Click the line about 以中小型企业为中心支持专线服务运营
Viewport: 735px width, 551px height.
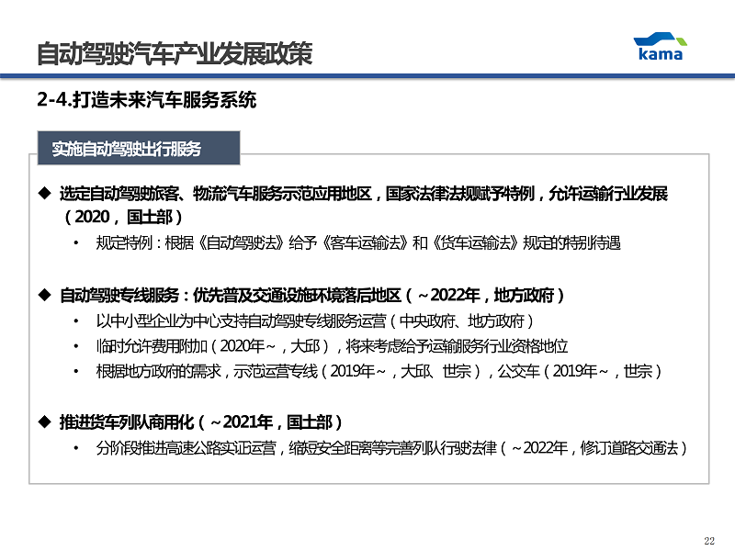(x=314, y=321)
